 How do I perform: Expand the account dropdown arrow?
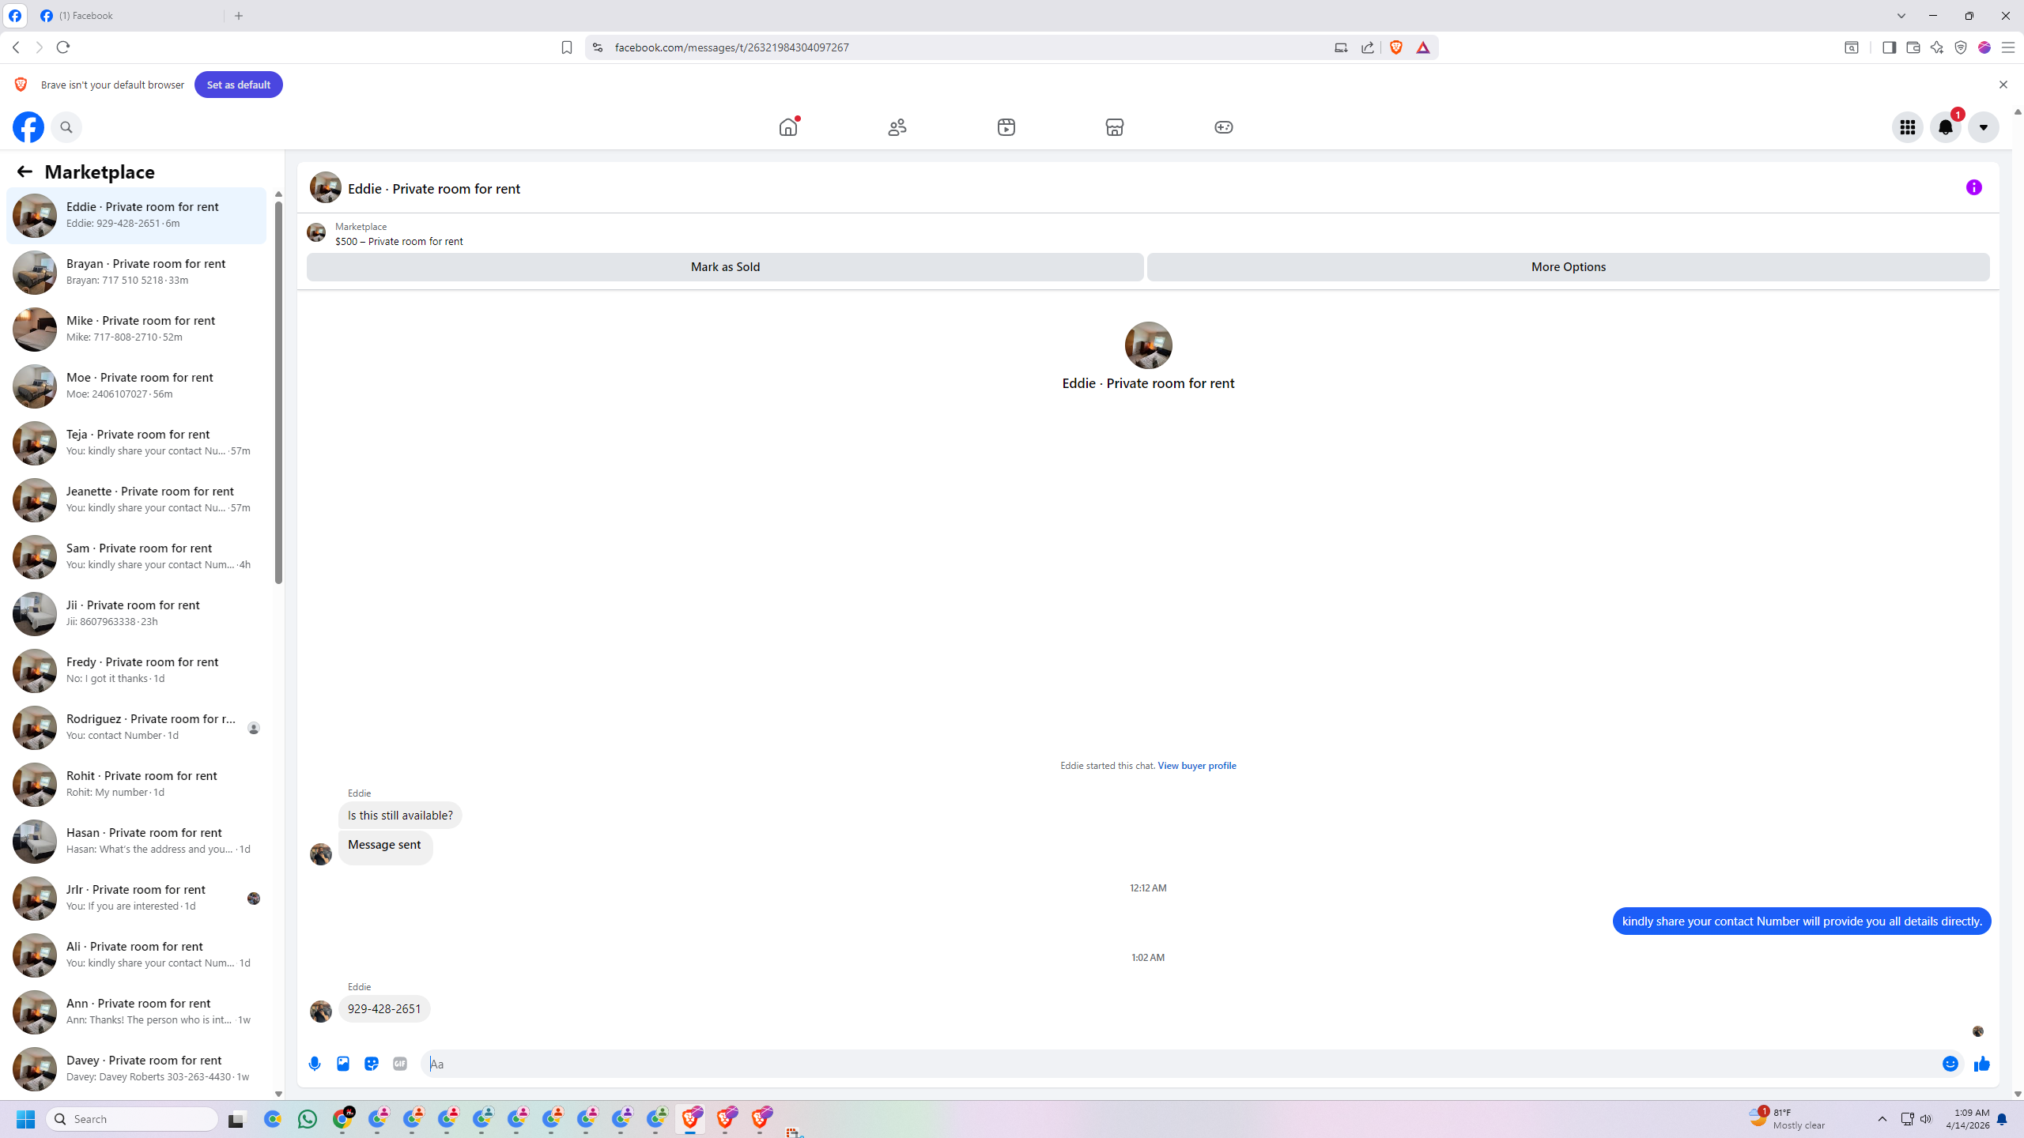pyautogui.click(x=1983, y=127)
